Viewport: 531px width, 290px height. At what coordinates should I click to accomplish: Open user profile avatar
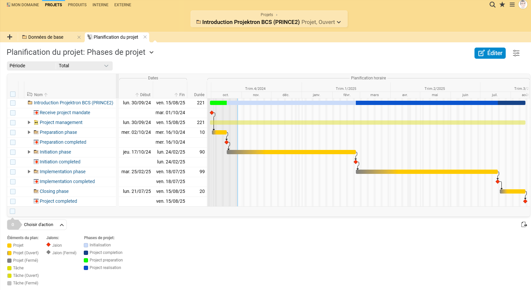pyautogui.click(x=523, y=5)
